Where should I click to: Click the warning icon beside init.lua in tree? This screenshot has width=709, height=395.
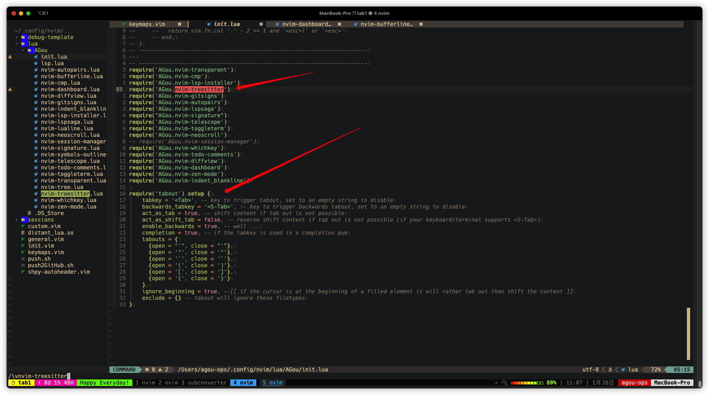click(10, 56)
